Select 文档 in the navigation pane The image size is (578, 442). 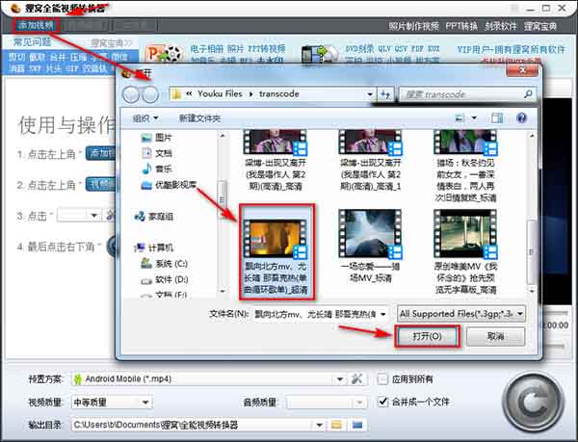(157, 153)
